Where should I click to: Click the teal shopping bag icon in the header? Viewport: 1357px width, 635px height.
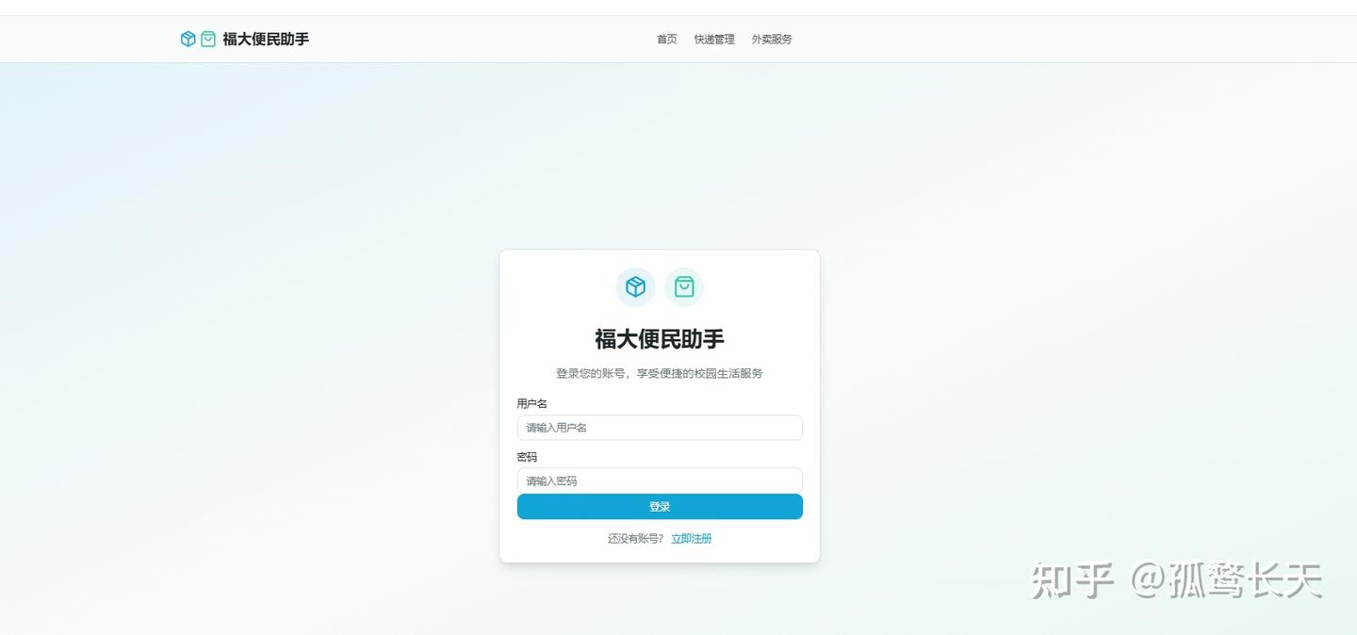pos(206,39)
